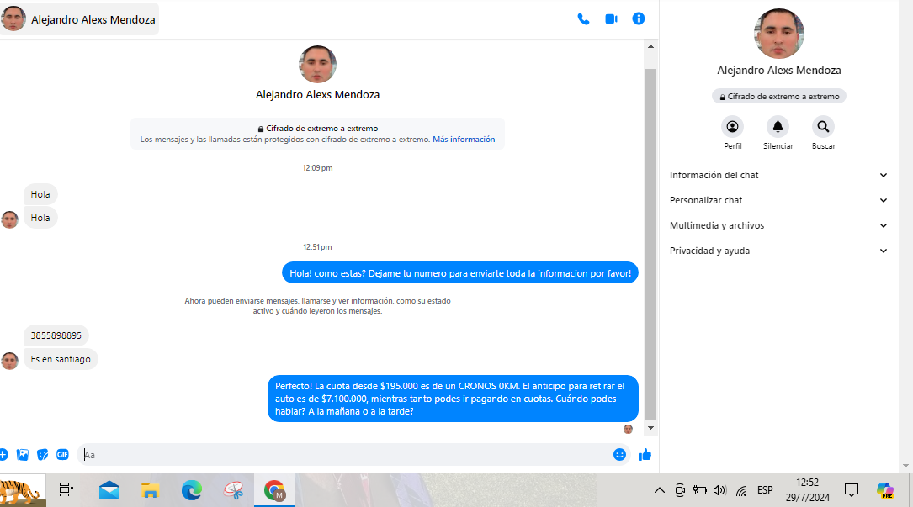
Task: Expand Información del chat section
Action: 778,175
